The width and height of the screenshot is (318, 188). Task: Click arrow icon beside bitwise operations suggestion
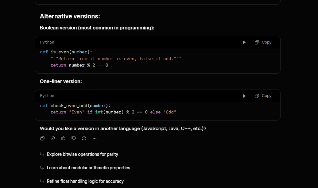coord(42,154)
